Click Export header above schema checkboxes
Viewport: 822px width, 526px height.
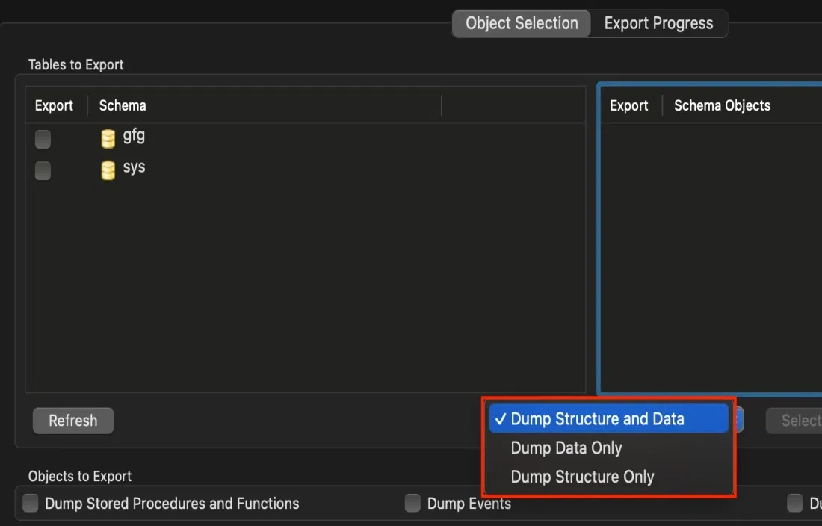coord(54,105)
